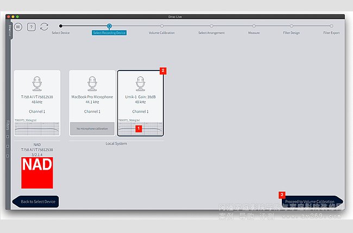Viewport: 353px width, 233px height.
Task: Open the hamburger menu icon
Action: [x=18, y=27]
